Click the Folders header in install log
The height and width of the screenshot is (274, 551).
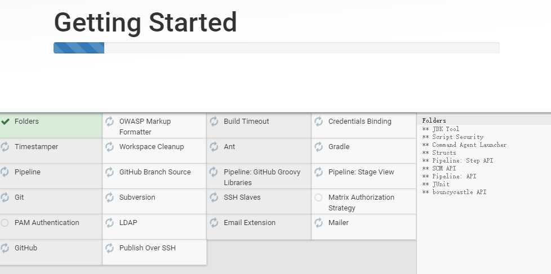[434, 121]
